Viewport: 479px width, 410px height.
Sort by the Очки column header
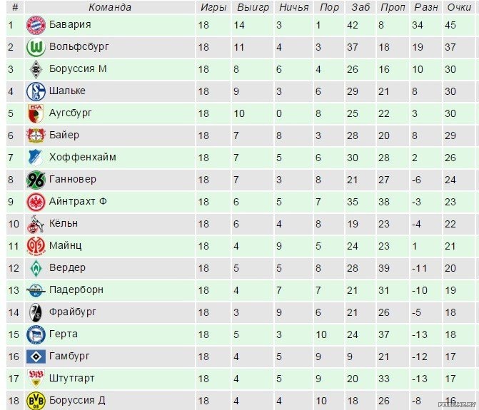(459, 7)
